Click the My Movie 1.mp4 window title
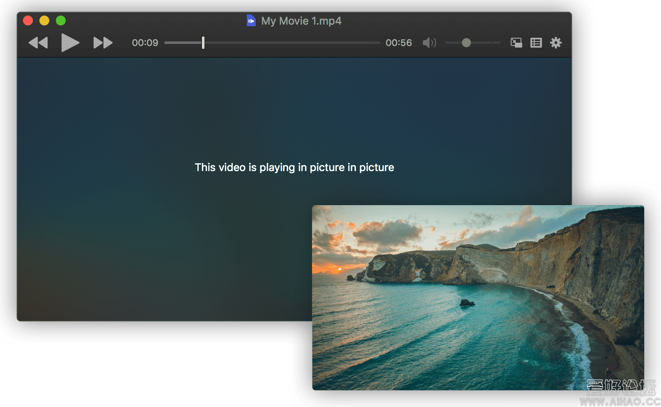Viewport: 661px width, 407px height. click(x=301, y=21)
